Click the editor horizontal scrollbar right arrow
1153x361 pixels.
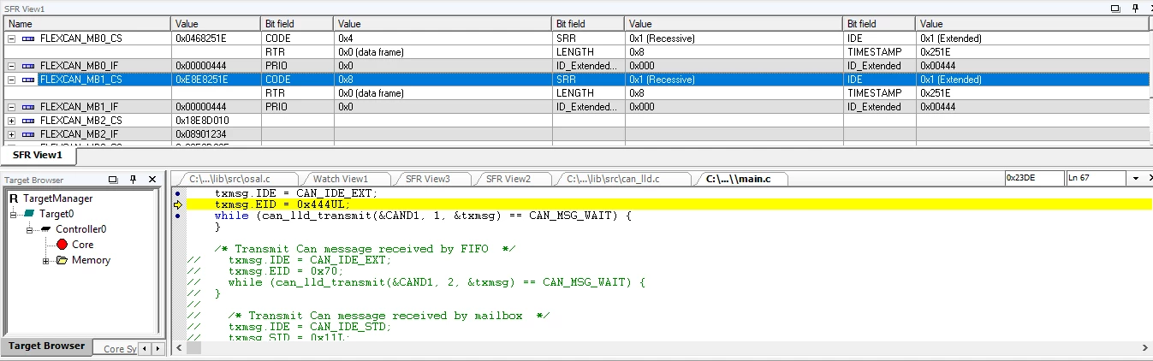pos(1145,348)
